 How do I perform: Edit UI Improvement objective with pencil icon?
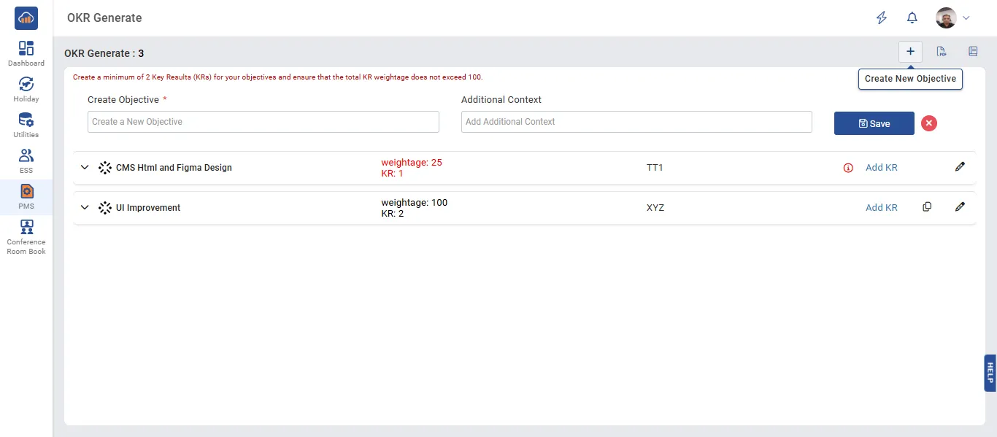coord(960,207)
